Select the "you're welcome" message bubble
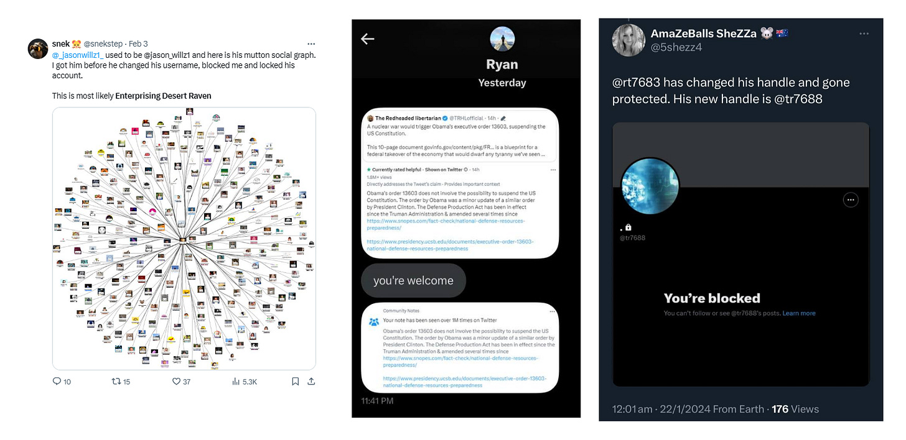 pos(413,280)
